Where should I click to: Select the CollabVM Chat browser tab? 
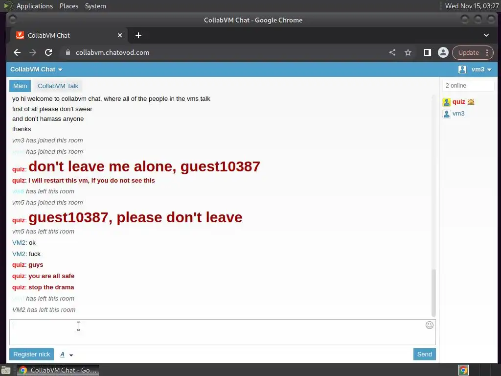point(68,35)
